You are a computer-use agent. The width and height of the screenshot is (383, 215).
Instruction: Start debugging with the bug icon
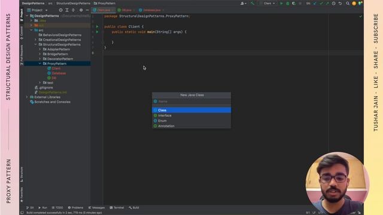[x=288, y=4]
